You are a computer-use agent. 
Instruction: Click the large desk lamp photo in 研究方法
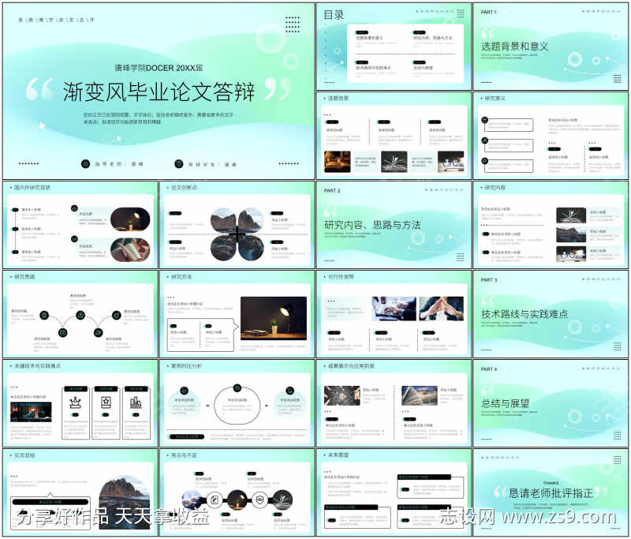tap(274, 318)
